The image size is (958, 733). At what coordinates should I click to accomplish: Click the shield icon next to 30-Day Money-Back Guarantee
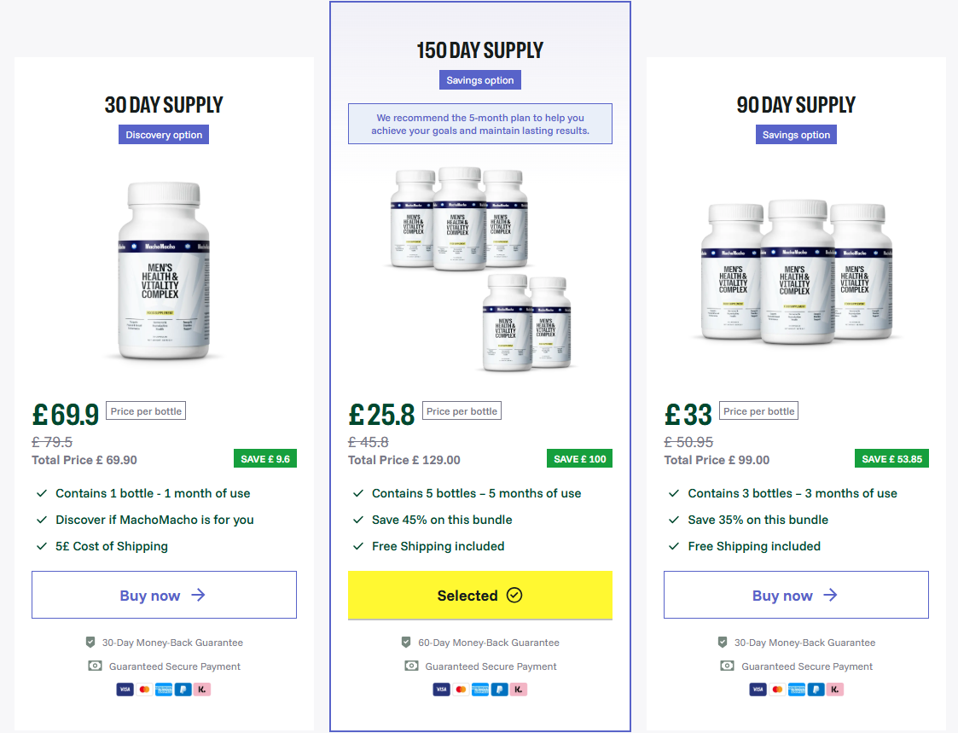click(x=90, y=643)
